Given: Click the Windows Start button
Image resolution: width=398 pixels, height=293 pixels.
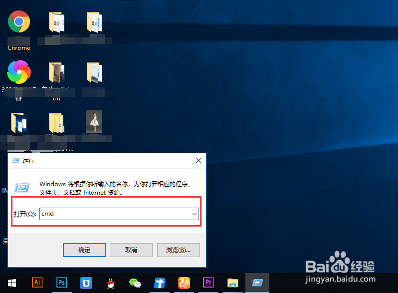Looking at the screenshot, I should [x=12, y=283].
